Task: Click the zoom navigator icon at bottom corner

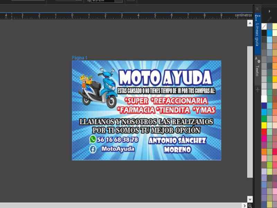Action: coord(250,206)
